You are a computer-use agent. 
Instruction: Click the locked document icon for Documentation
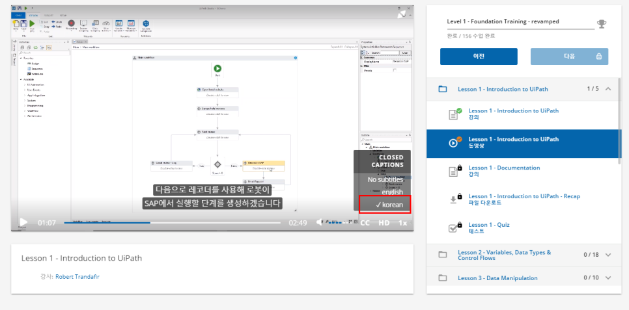(454, 171)
